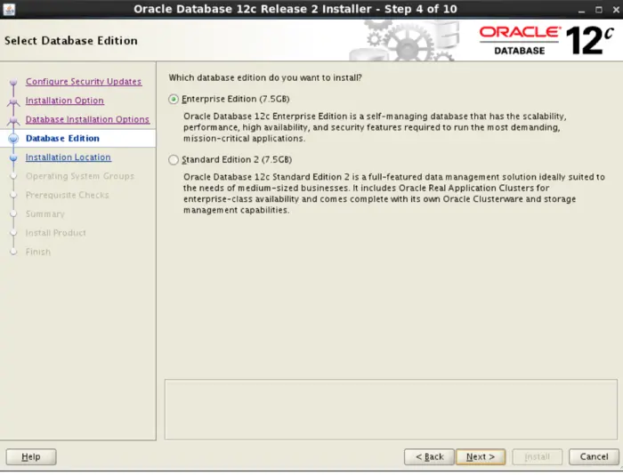Click the disabled Install button
Screen dimensions: 623x475
[x=538, y=456]
